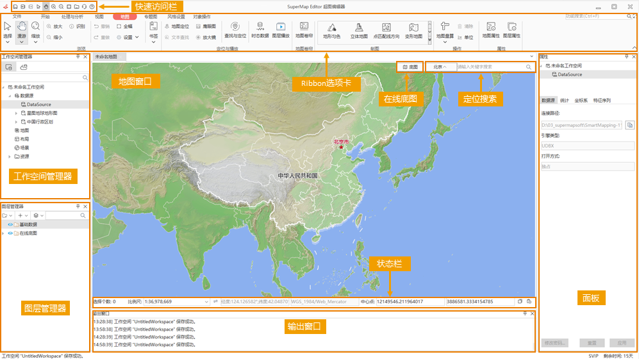Screen dimensions: 639x359
Task: Click the 查找与定位 icon in the ribbon
Action: click(235, 27)
